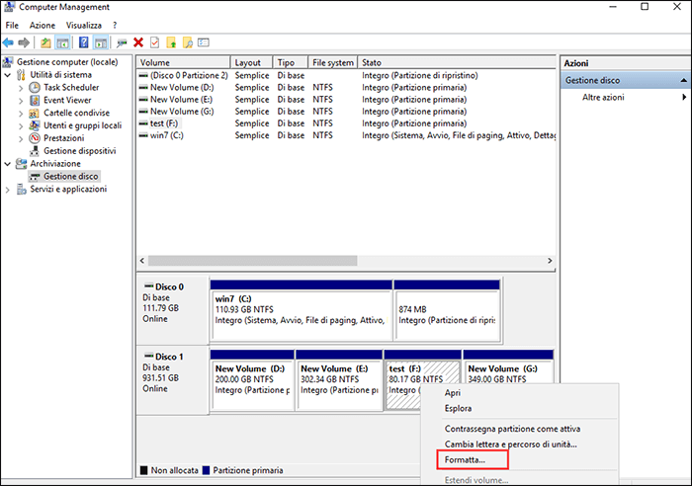Screen dimensions: 692x486
Task: Click the Gestione computer (locale) root icon
Action: pyautogui.click(x=8, y=62)
